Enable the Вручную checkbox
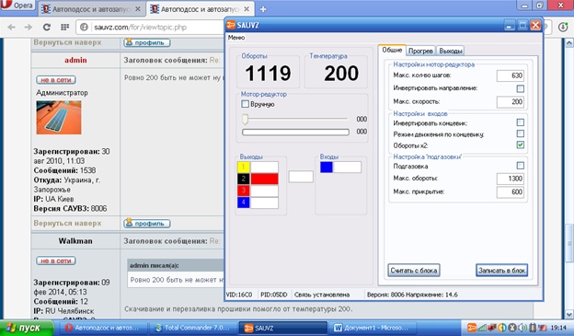The height and width of the screenshot is (336, 574). 246,104
